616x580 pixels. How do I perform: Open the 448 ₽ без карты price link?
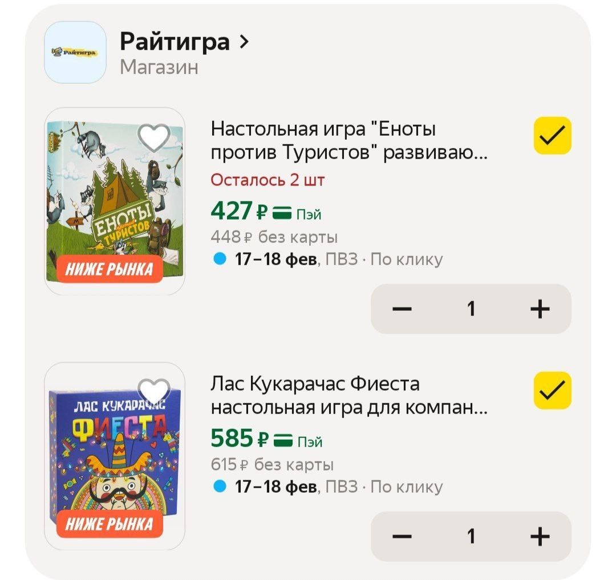click(275, 237)
